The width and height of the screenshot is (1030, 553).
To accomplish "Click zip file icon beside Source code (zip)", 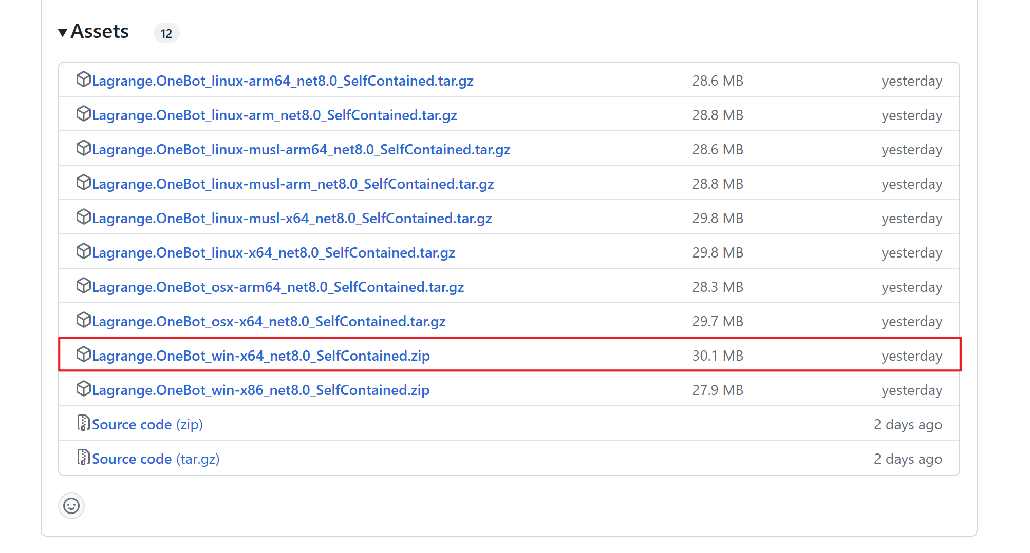I will point(83,423).
